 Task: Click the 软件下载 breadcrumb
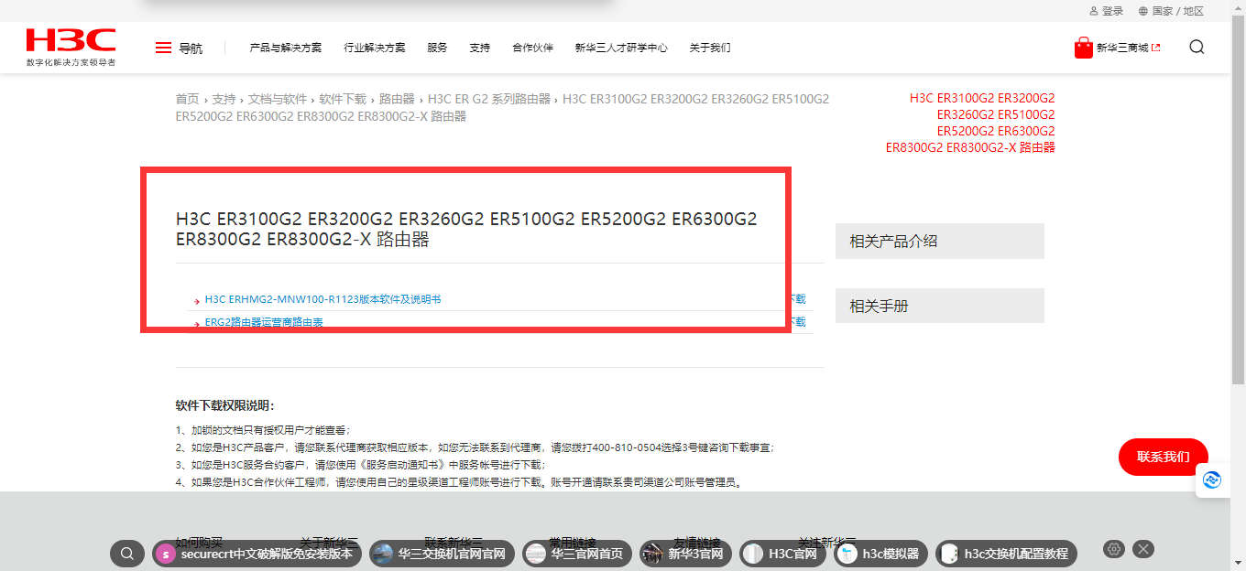tap(343, 99)
